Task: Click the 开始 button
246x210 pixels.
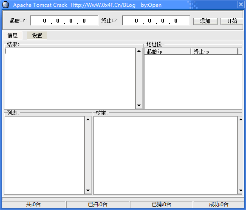Action: pos(232,21)
